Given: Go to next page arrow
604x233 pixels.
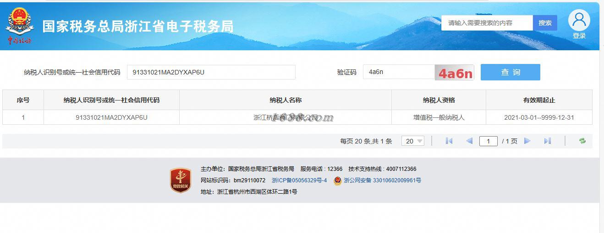Looking at the screenshot, I should point(527,141).
